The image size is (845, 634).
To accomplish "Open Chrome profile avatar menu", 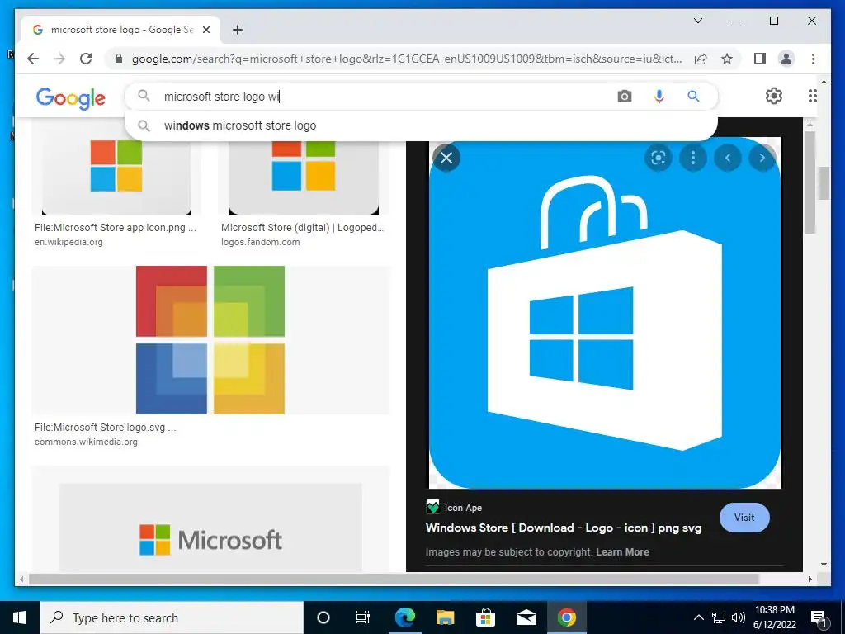I will 786,59.
